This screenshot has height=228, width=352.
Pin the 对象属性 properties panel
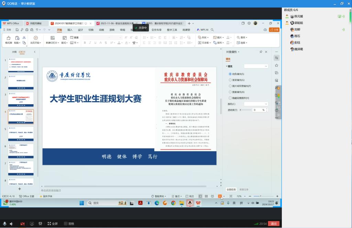(x=261, y=52)
